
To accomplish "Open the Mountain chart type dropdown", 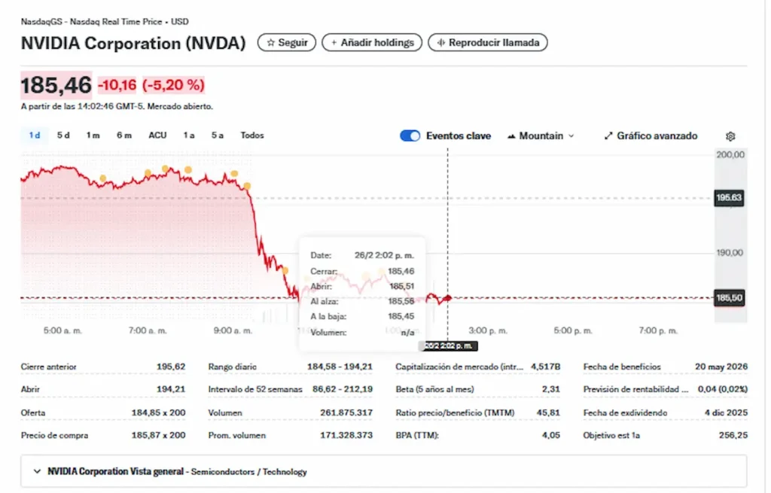I will click(541, 136).
